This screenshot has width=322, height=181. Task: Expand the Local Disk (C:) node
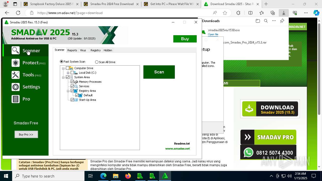point(68,73)
